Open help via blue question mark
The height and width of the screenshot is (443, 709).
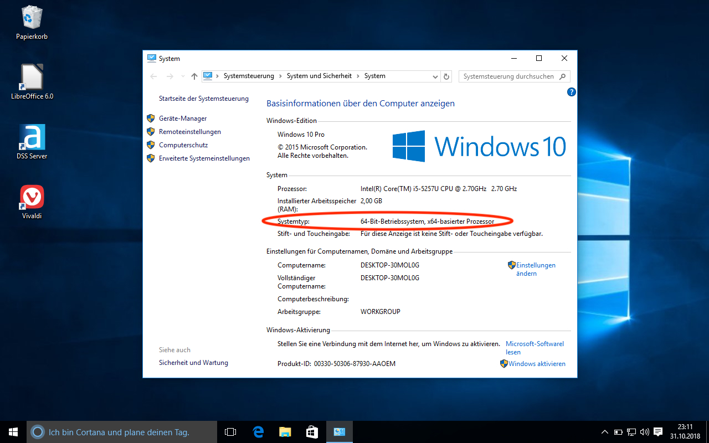click(572, 92)
